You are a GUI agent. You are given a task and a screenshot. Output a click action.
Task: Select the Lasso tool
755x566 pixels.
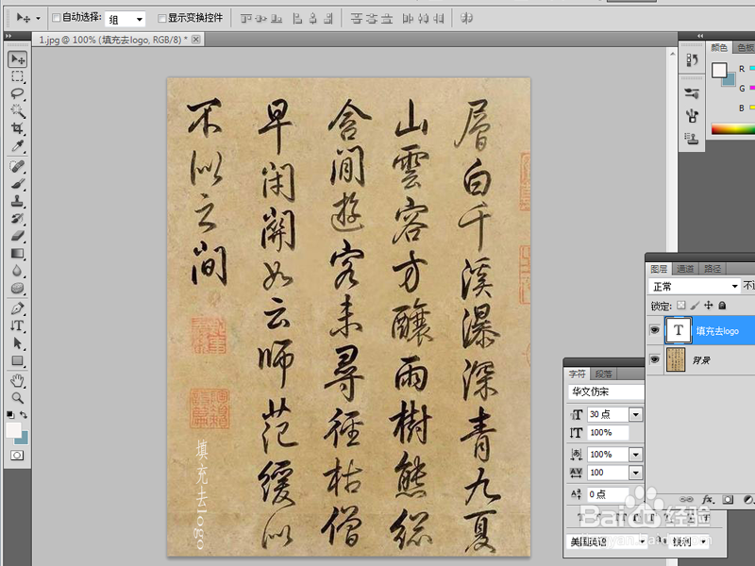point(17,93)
